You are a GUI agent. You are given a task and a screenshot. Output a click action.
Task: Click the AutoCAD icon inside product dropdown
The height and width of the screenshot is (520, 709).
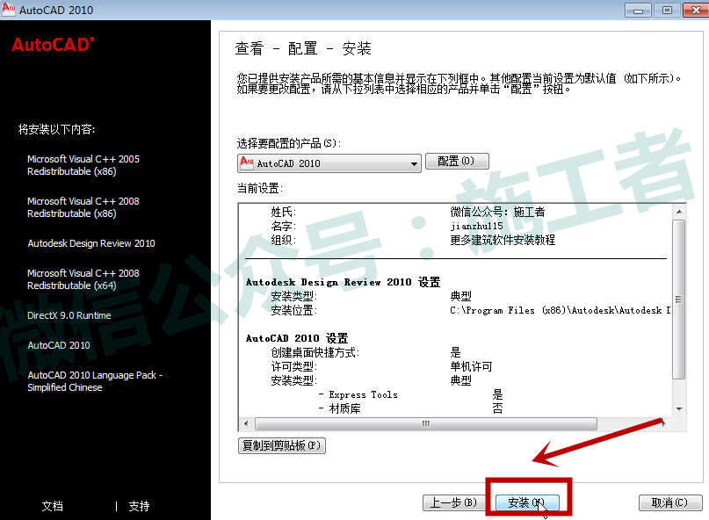pos(247,162)
